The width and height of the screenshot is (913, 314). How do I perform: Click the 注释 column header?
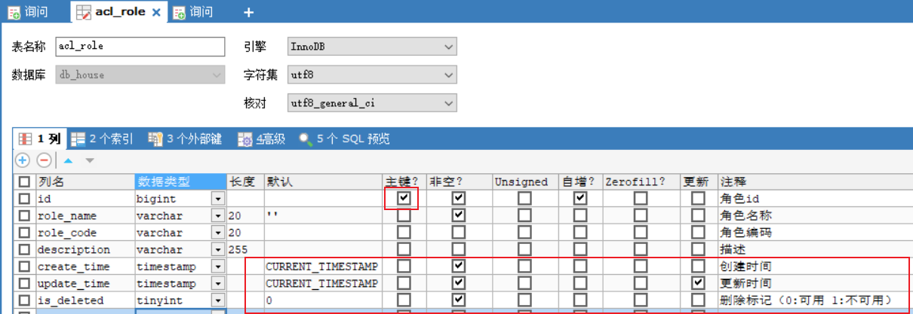click(x=814, y=181)
